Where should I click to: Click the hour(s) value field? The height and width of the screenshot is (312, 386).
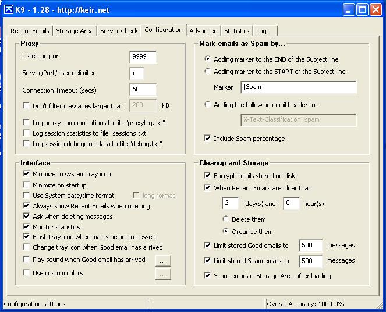tap(292, 203)
